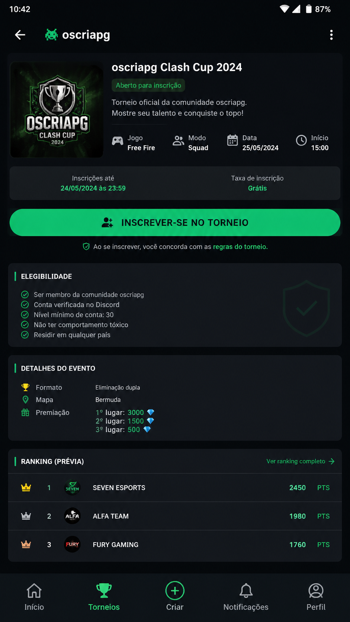Image resolution: width=350 pixels, height=622 pixels.
Task: Tap Inscrever-se no Torneio button
Action: pos(175,222)
